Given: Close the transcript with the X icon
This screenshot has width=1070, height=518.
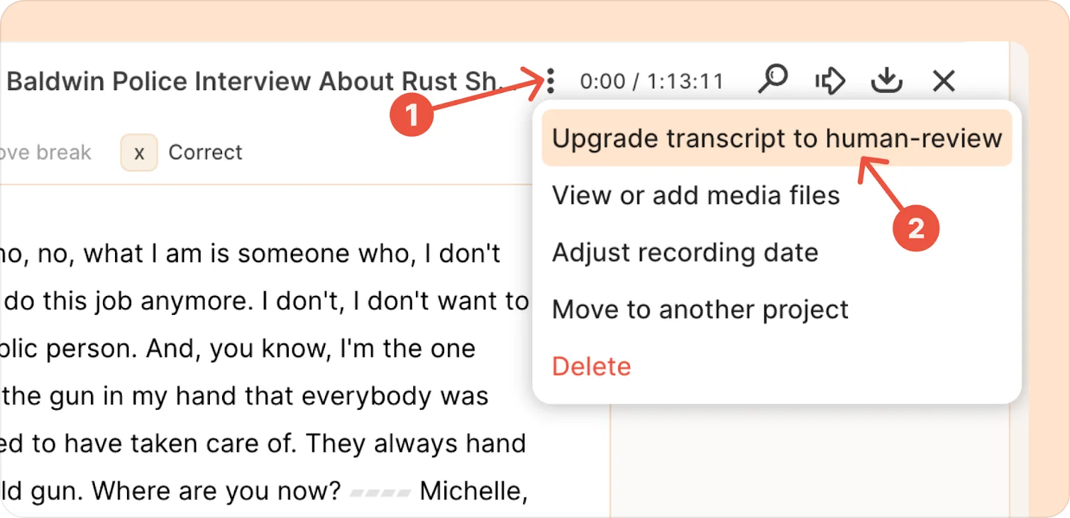Looking at the screenshot, I should (944, 81).
